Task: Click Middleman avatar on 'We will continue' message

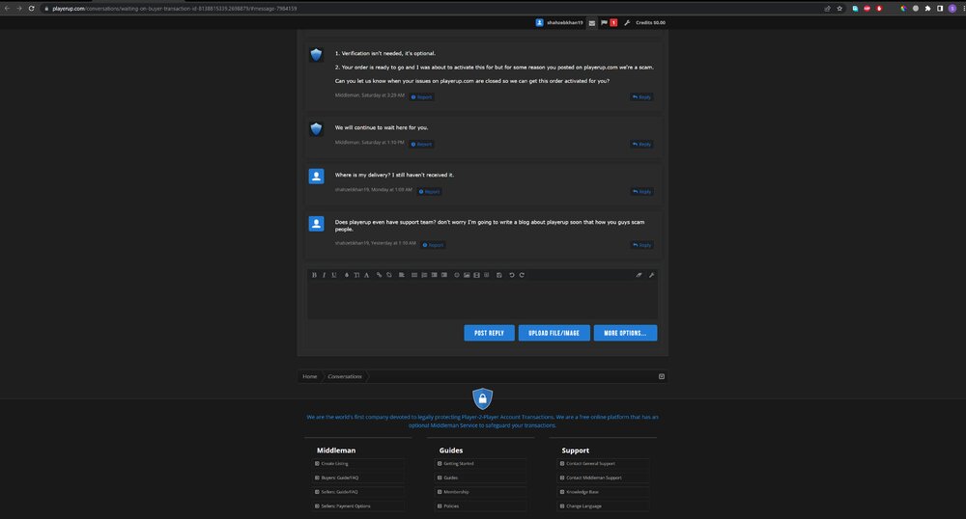Action: [316, 129]
